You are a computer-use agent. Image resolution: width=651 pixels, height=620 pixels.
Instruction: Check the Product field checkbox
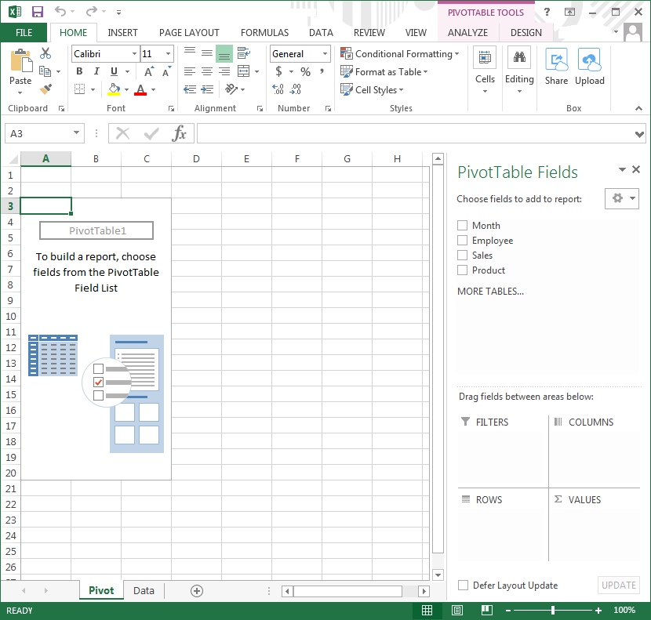tap(462, 270)
